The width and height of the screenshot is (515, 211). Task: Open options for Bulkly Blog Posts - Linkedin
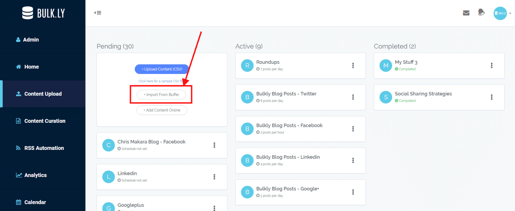[353, 160]
